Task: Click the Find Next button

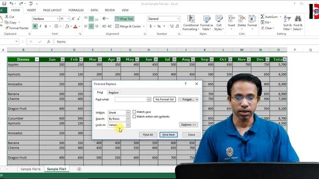Action: click(168, 135)
